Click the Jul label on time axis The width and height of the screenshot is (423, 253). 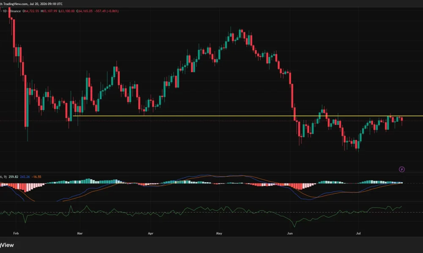point(358,233)
